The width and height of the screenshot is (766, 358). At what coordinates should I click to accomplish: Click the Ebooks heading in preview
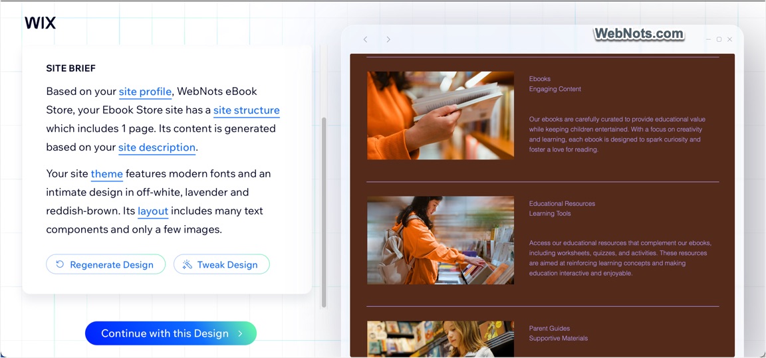pos(540,79)
